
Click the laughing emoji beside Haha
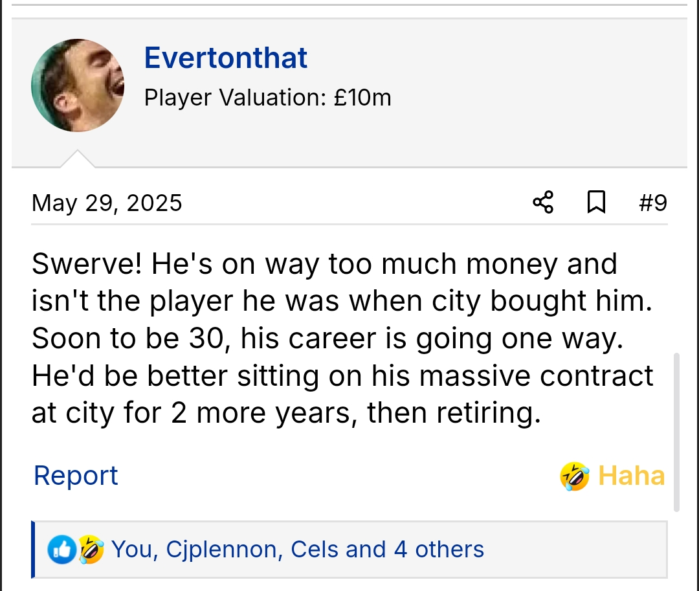574,476
